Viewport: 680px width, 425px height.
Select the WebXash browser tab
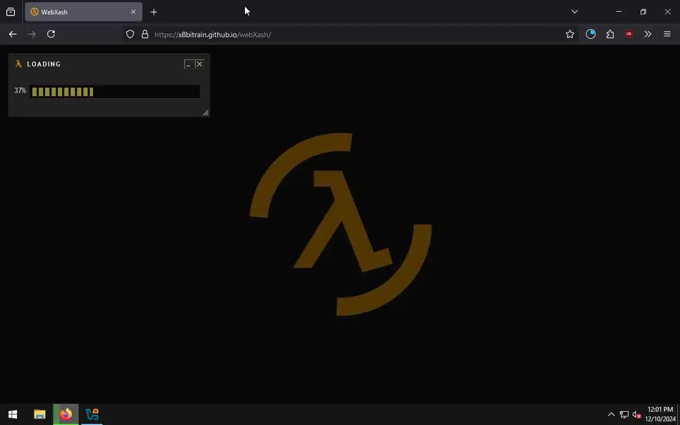83,12
